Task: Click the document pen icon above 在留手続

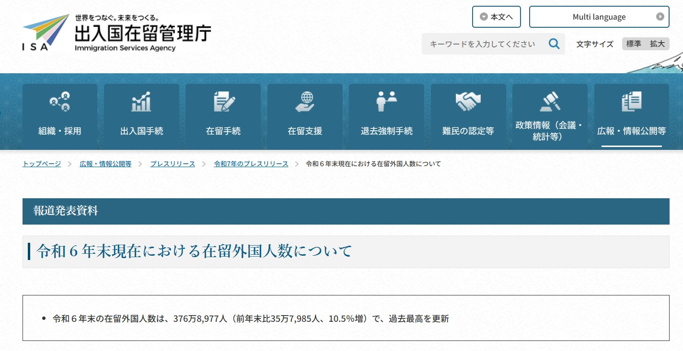Action: tap(223, 102)
